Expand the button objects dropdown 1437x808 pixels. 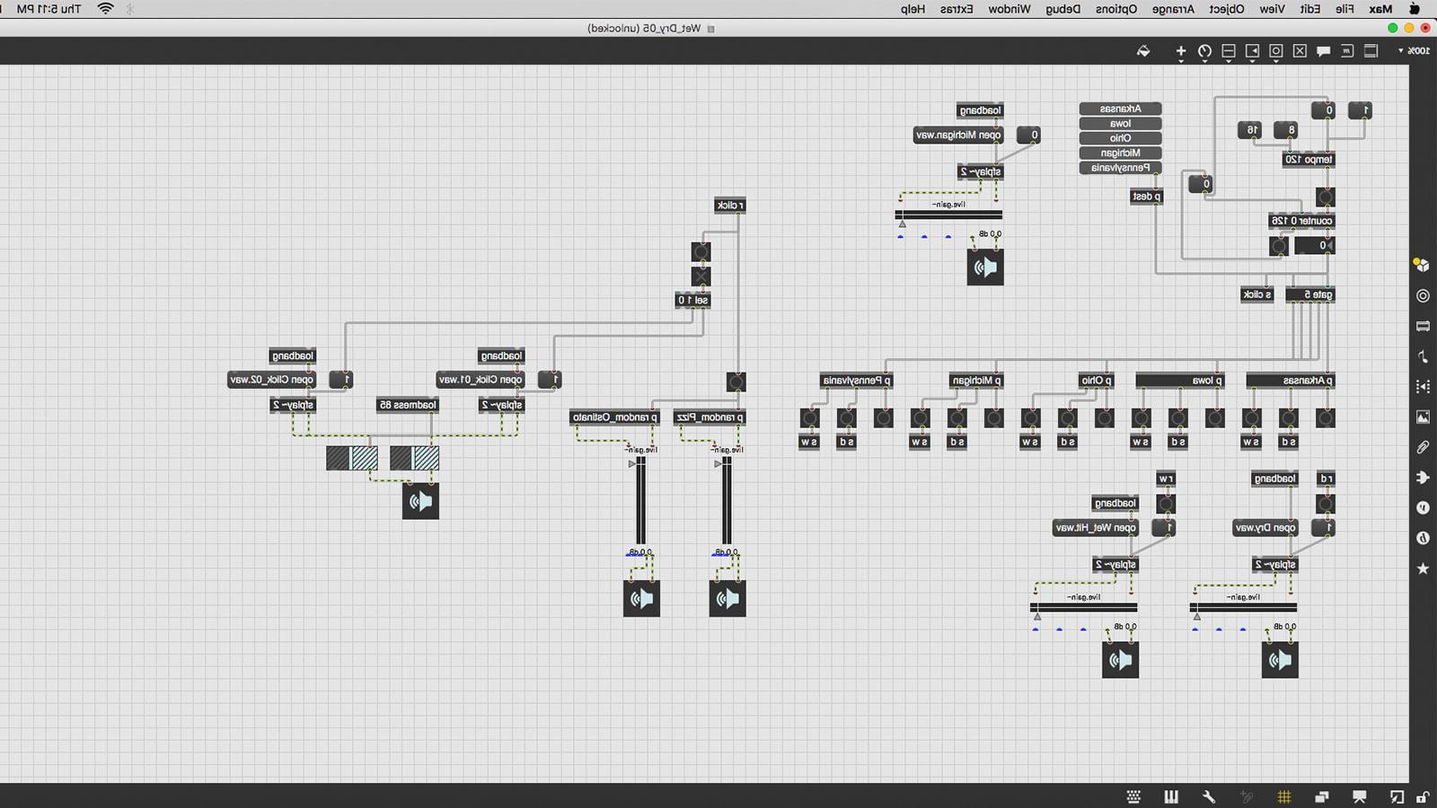point(1275,53)
